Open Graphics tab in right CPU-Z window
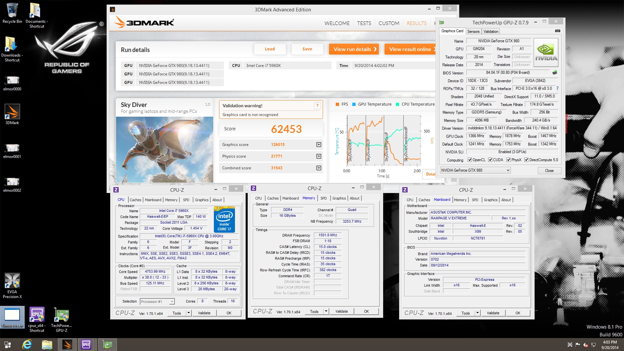The width and height of the screenshot is (624, 351). tap(490, 200)
